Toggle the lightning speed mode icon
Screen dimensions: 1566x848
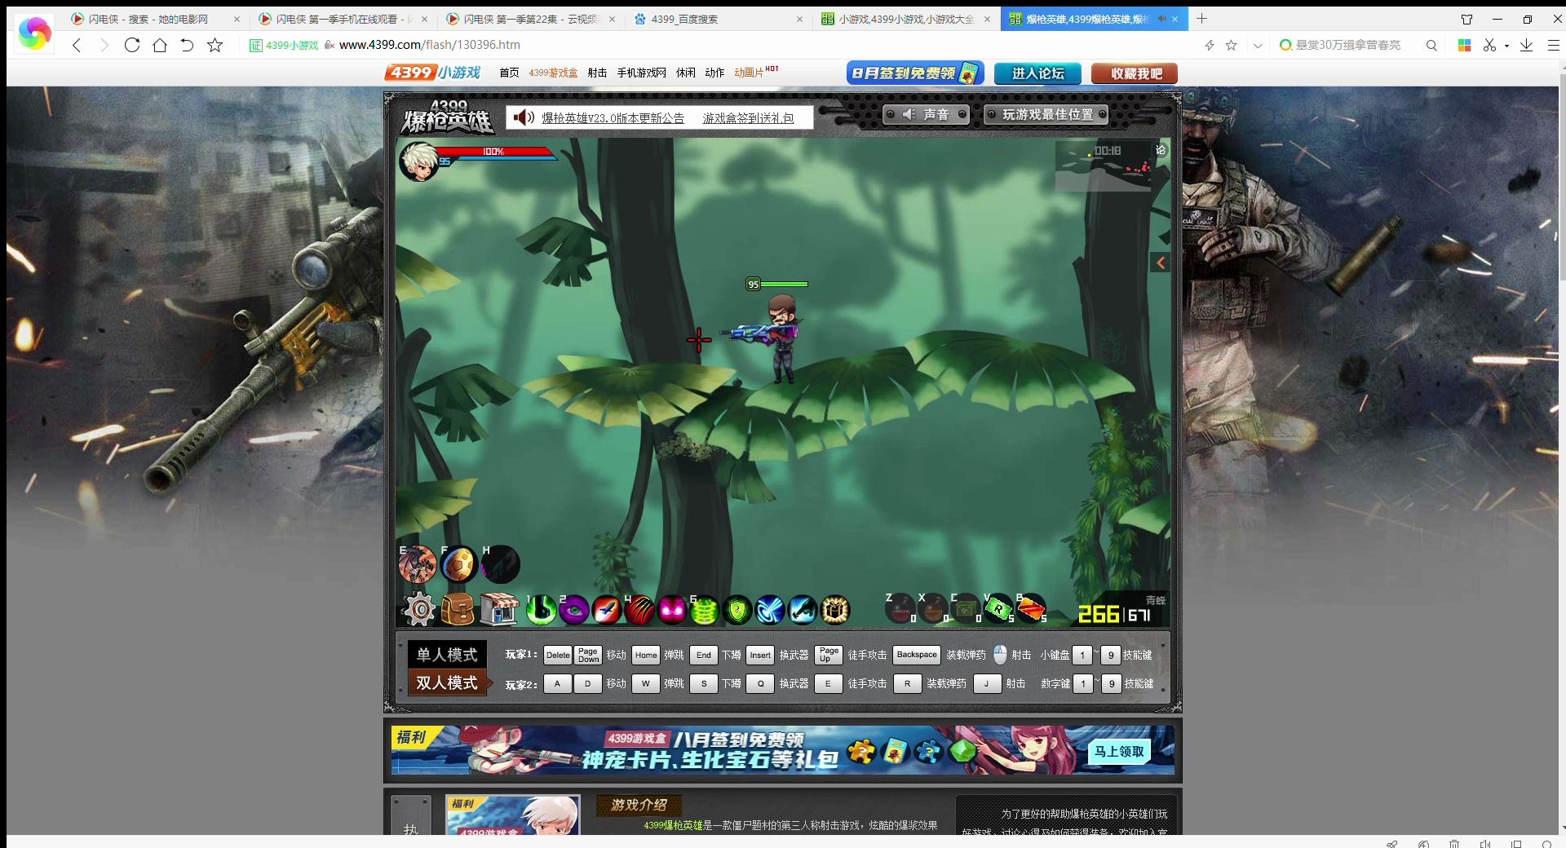click(1210, 45)
